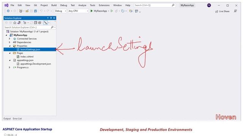The width and height of the screenshot is (243, 136).
Task: Open the Edit menu
Action: click(20, 5)
